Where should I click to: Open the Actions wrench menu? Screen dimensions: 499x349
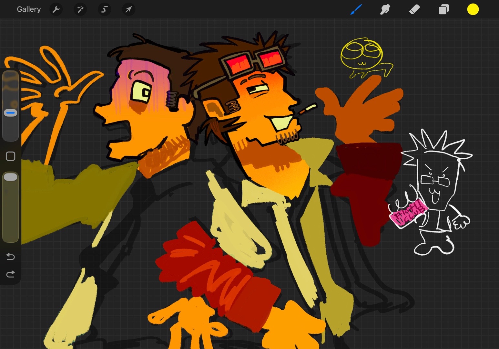[56, 9]
